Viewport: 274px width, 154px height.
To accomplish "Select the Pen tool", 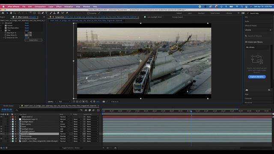I will click(43, 13).
